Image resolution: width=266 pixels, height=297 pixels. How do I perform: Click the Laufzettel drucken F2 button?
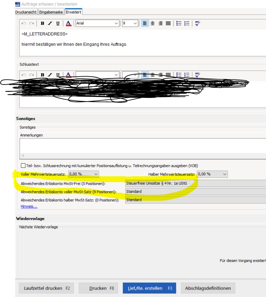pos(47,288)
